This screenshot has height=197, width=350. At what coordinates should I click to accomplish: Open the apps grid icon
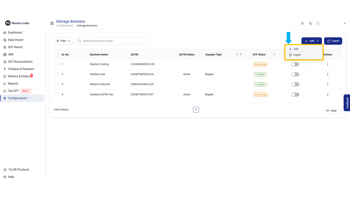click(x=302, y=24)
